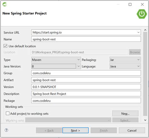Open the Language Java dropdown

[x=125, y=66]
